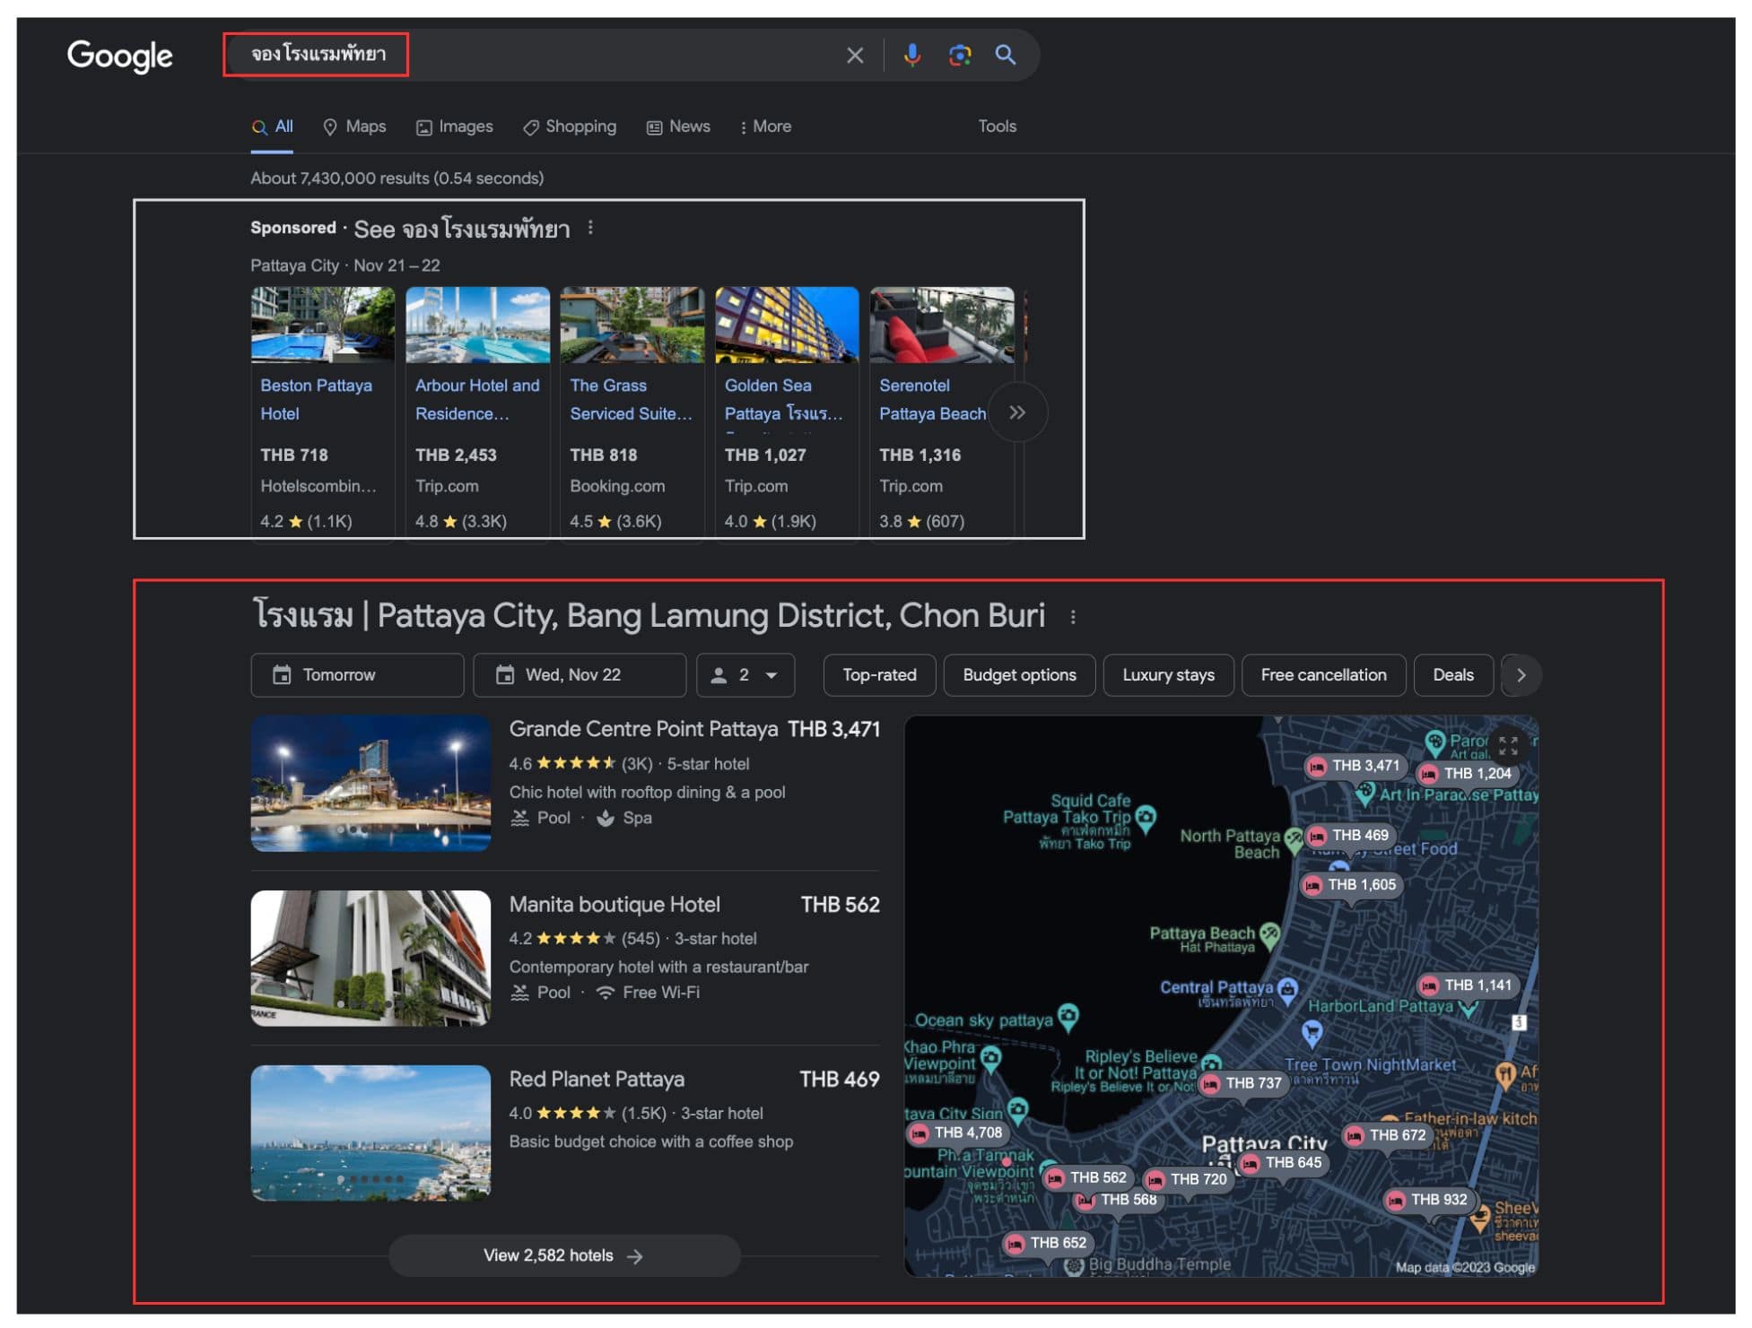This screenshot has height=1328, width=1752.
Task: Expand the More search options menu
Action: [765, 126]
